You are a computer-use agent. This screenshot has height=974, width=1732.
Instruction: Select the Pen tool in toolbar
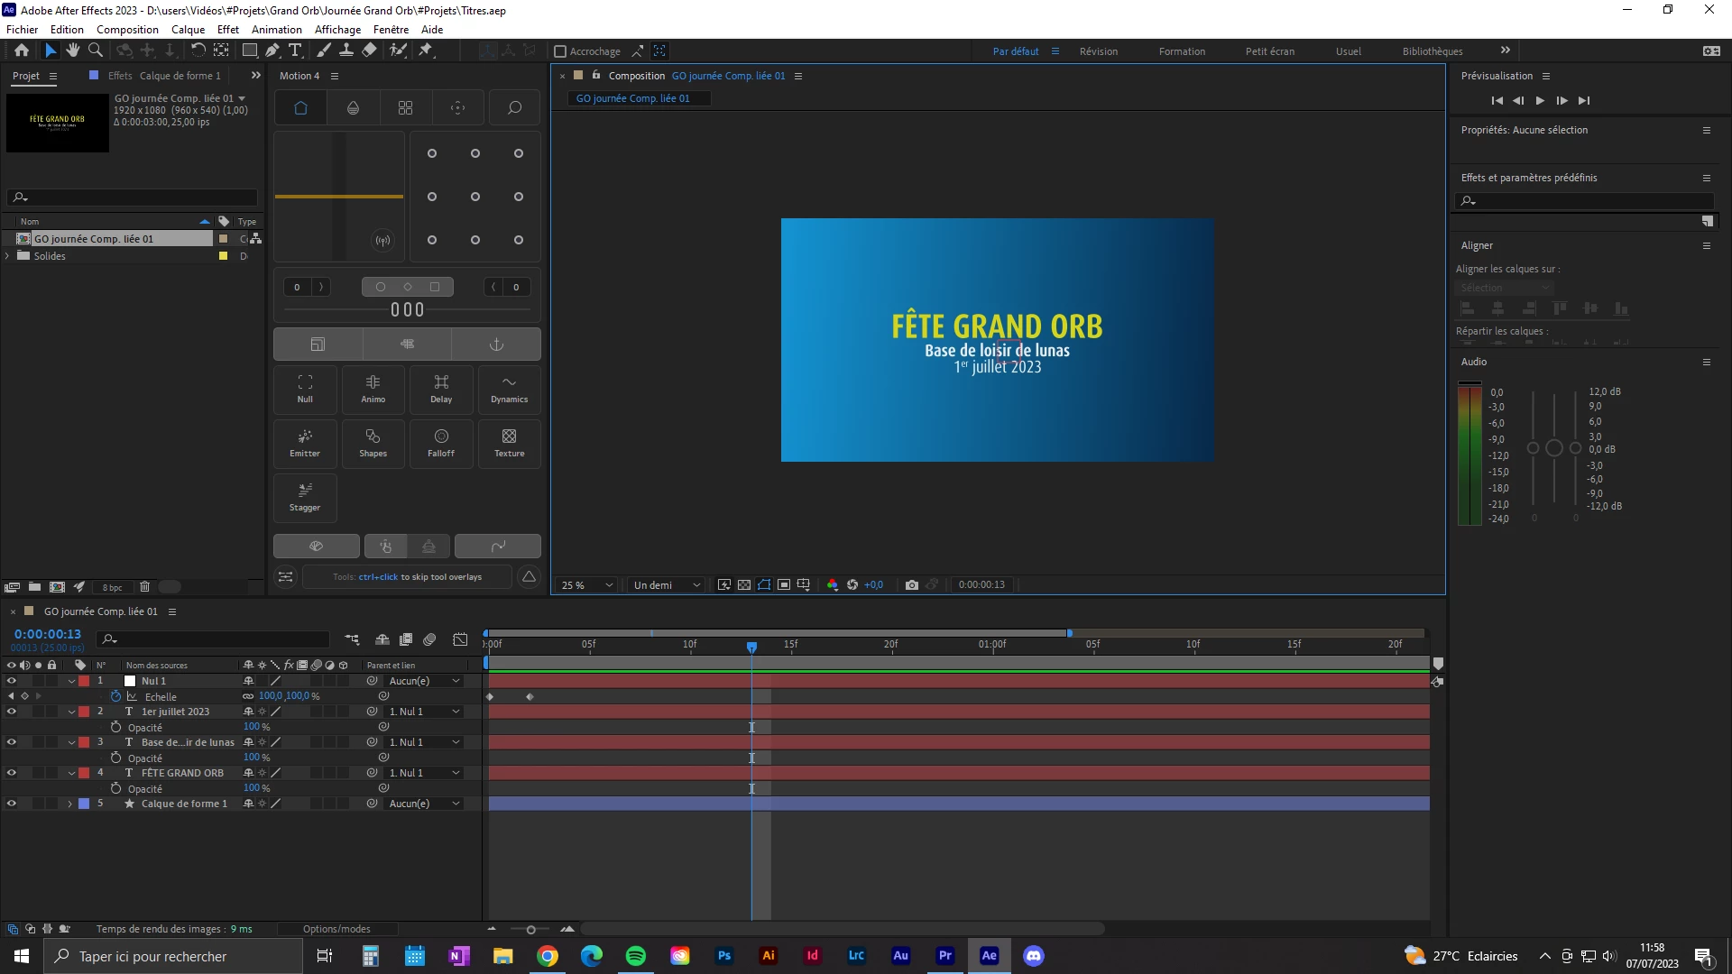pyautogui.click(x=272, y=51)
